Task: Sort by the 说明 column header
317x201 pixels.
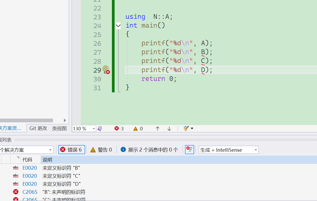Action: point(179,160)
